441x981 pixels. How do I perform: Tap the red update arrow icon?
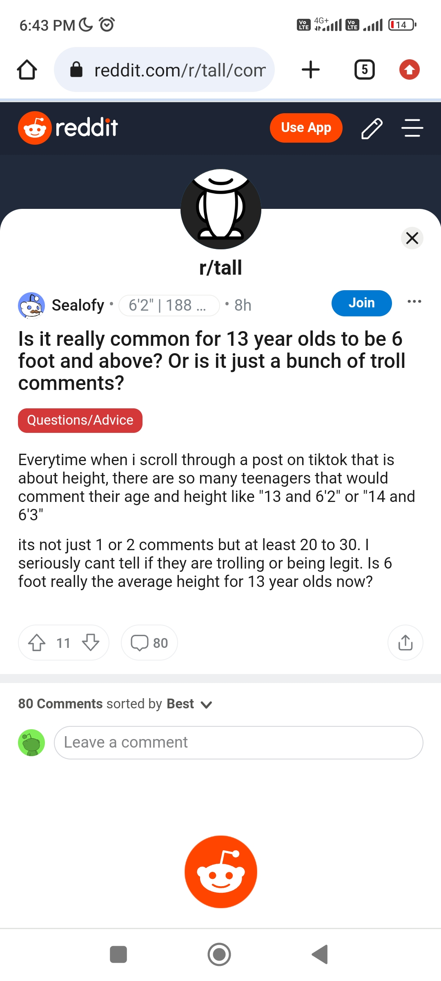(x=410, y=69)
